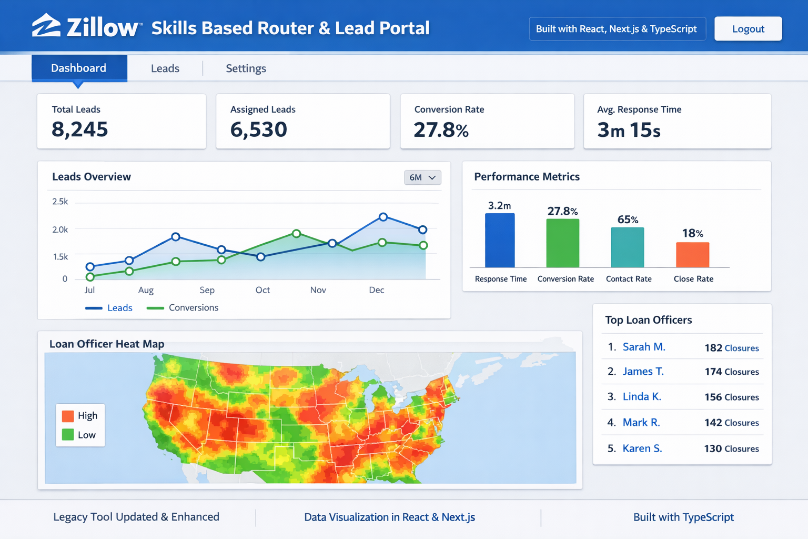Click the High orange legend swatch

pyautogui.click(x=68, y=416)
